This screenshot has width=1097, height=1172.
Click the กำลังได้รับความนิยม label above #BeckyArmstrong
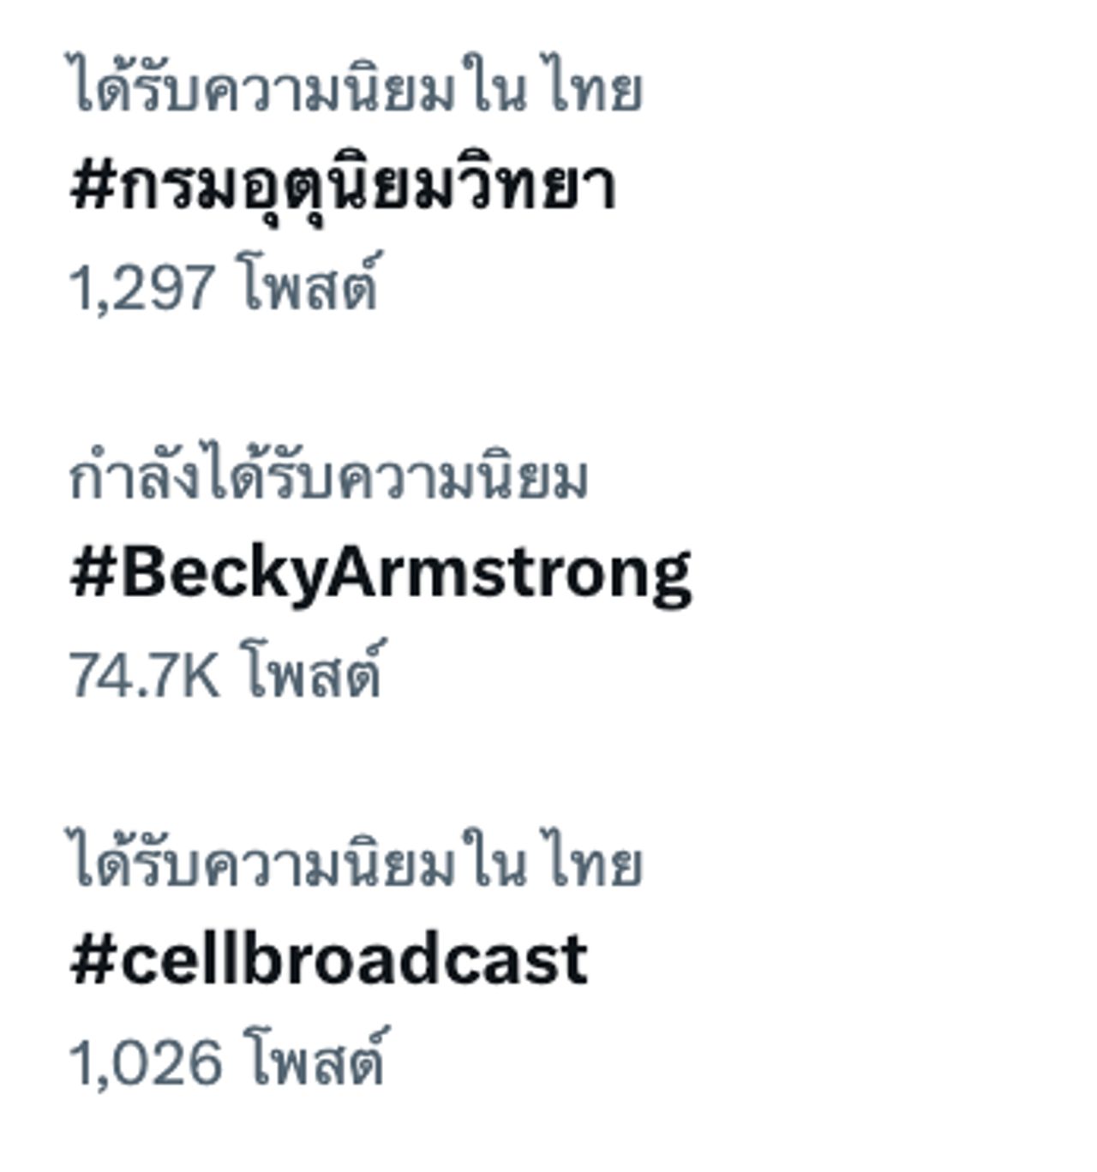(x=328, y=478)
